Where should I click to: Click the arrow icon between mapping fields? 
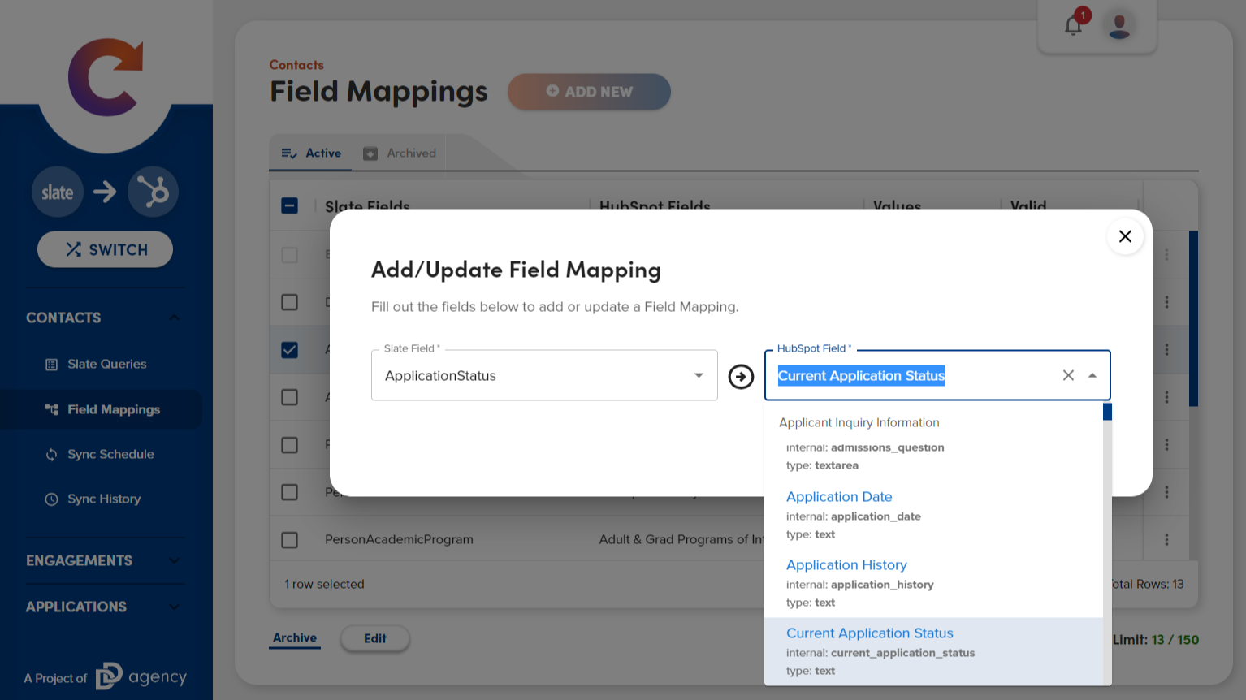pos(741,377)
